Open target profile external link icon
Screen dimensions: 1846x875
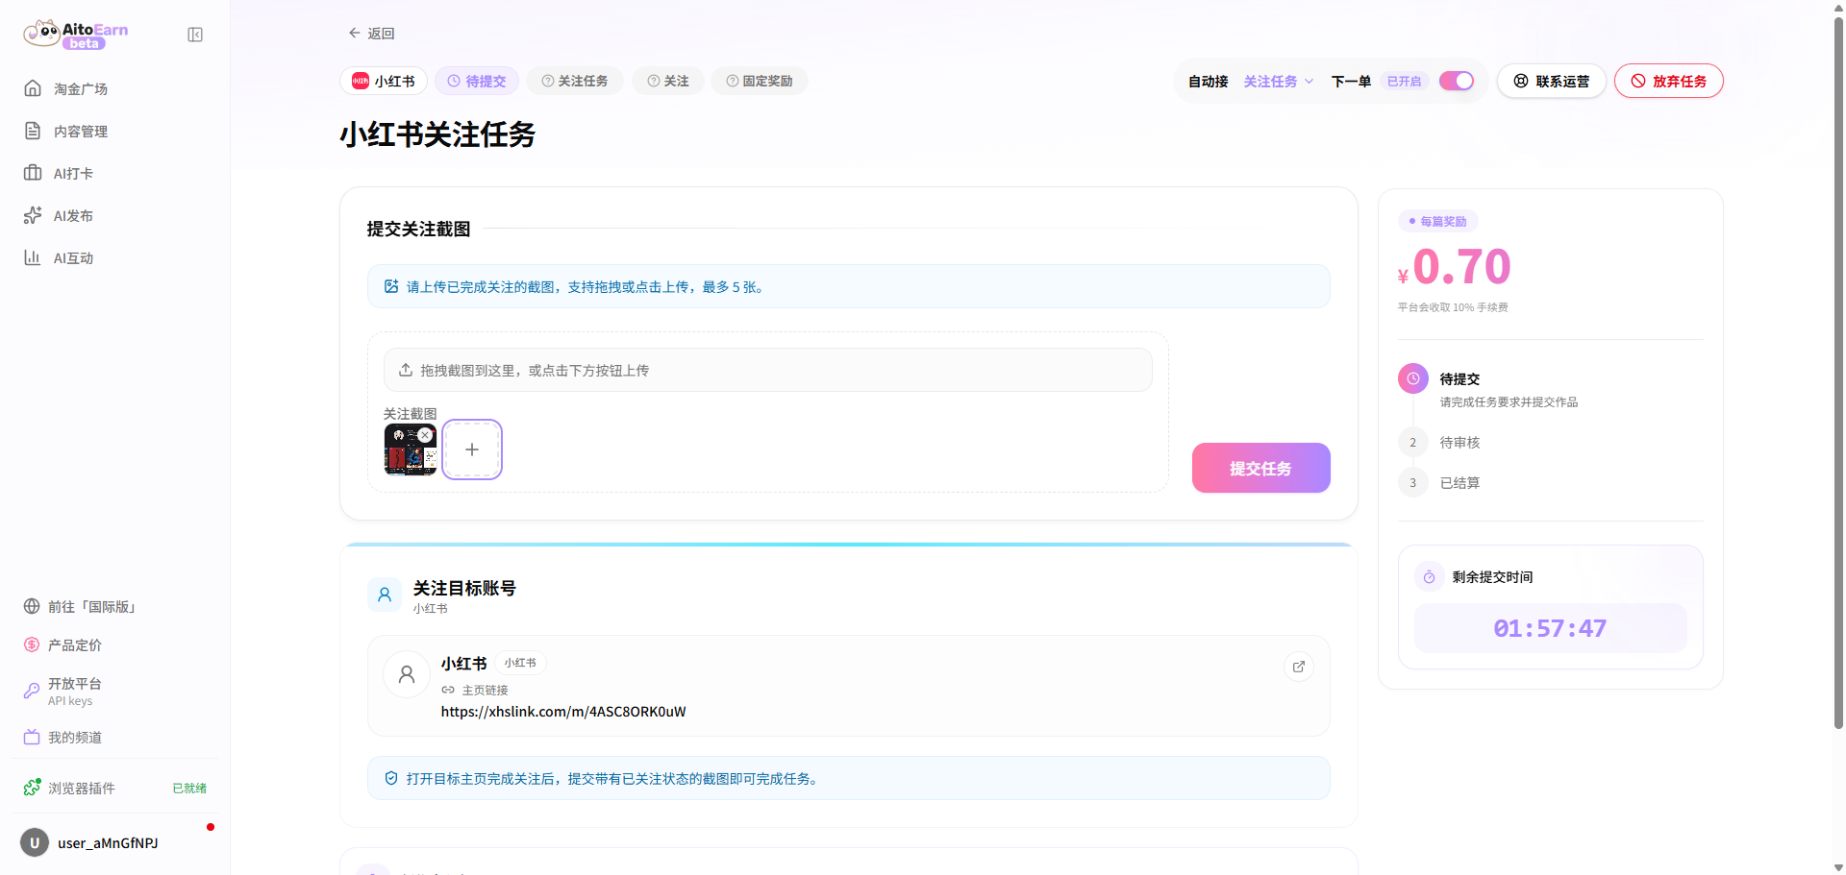pos(1299,667)
